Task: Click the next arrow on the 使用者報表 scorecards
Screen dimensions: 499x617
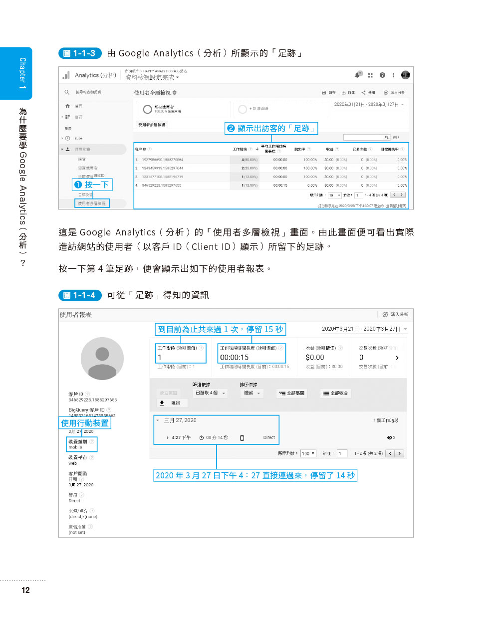Action: (397, 358)
